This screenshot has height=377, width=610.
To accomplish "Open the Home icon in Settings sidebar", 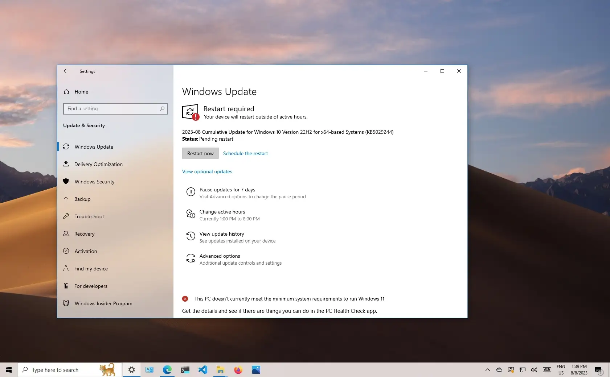I will tap(66, 92).
